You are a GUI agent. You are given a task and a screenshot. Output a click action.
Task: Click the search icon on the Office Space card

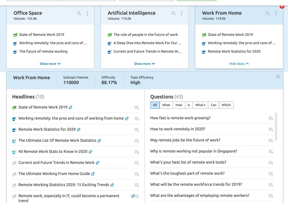coord(79,13)
